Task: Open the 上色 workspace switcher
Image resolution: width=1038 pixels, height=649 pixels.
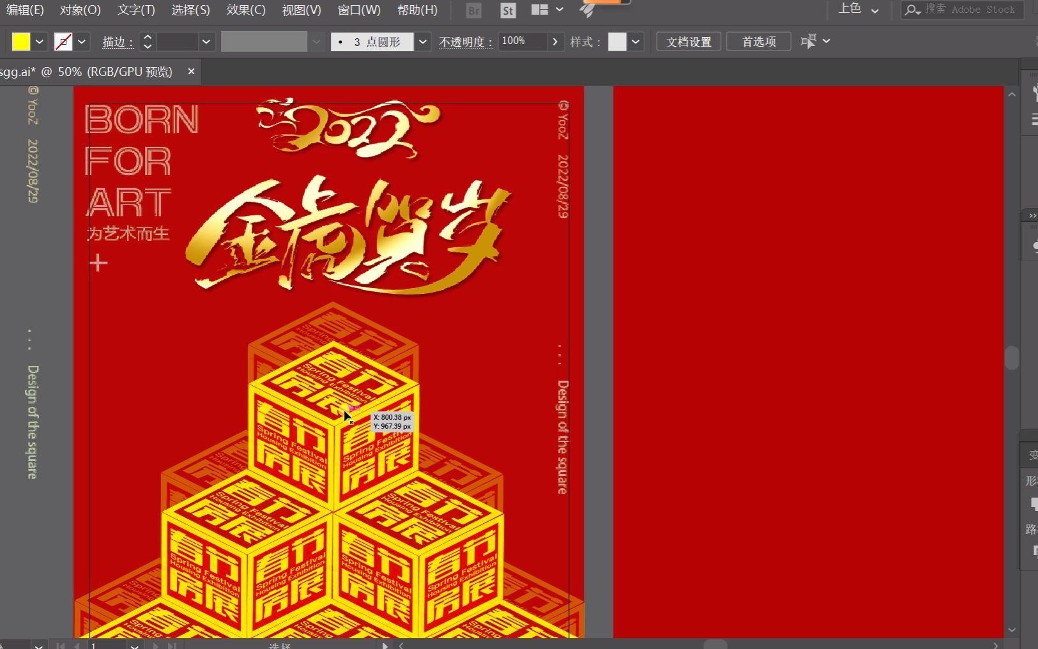Action: [x=859, y=9]
